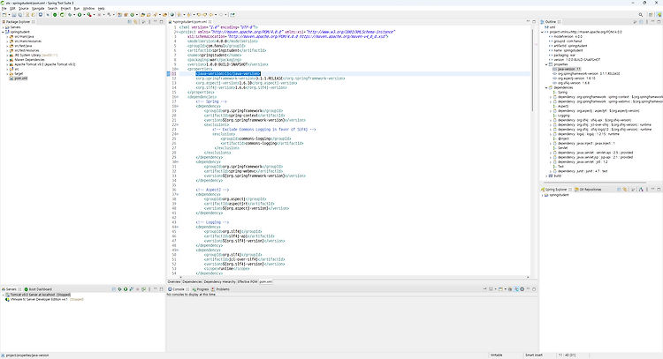Open the Project menu
Screen dimensions: 663x359
pos(65,9)
